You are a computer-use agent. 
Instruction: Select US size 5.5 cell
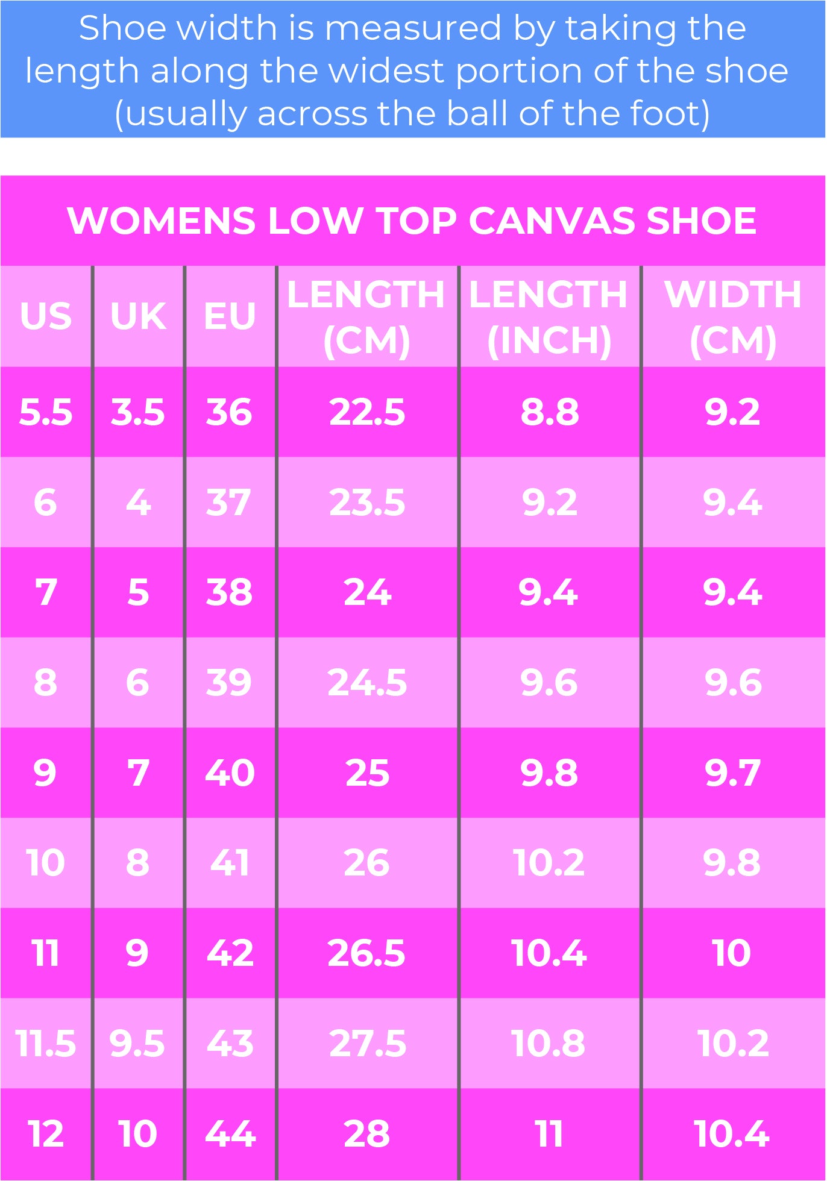coord(46,412)
